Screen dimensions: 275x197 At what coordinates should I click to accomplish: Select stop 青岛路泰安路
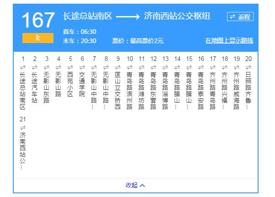(x=201, y=91)
